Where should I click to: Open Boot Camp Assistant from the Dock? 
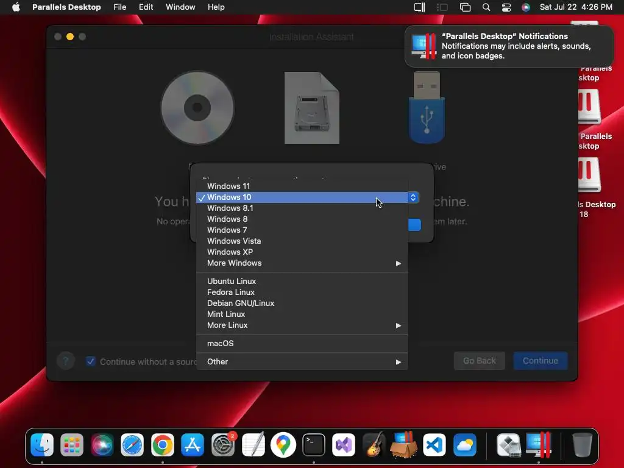[508, 444]
